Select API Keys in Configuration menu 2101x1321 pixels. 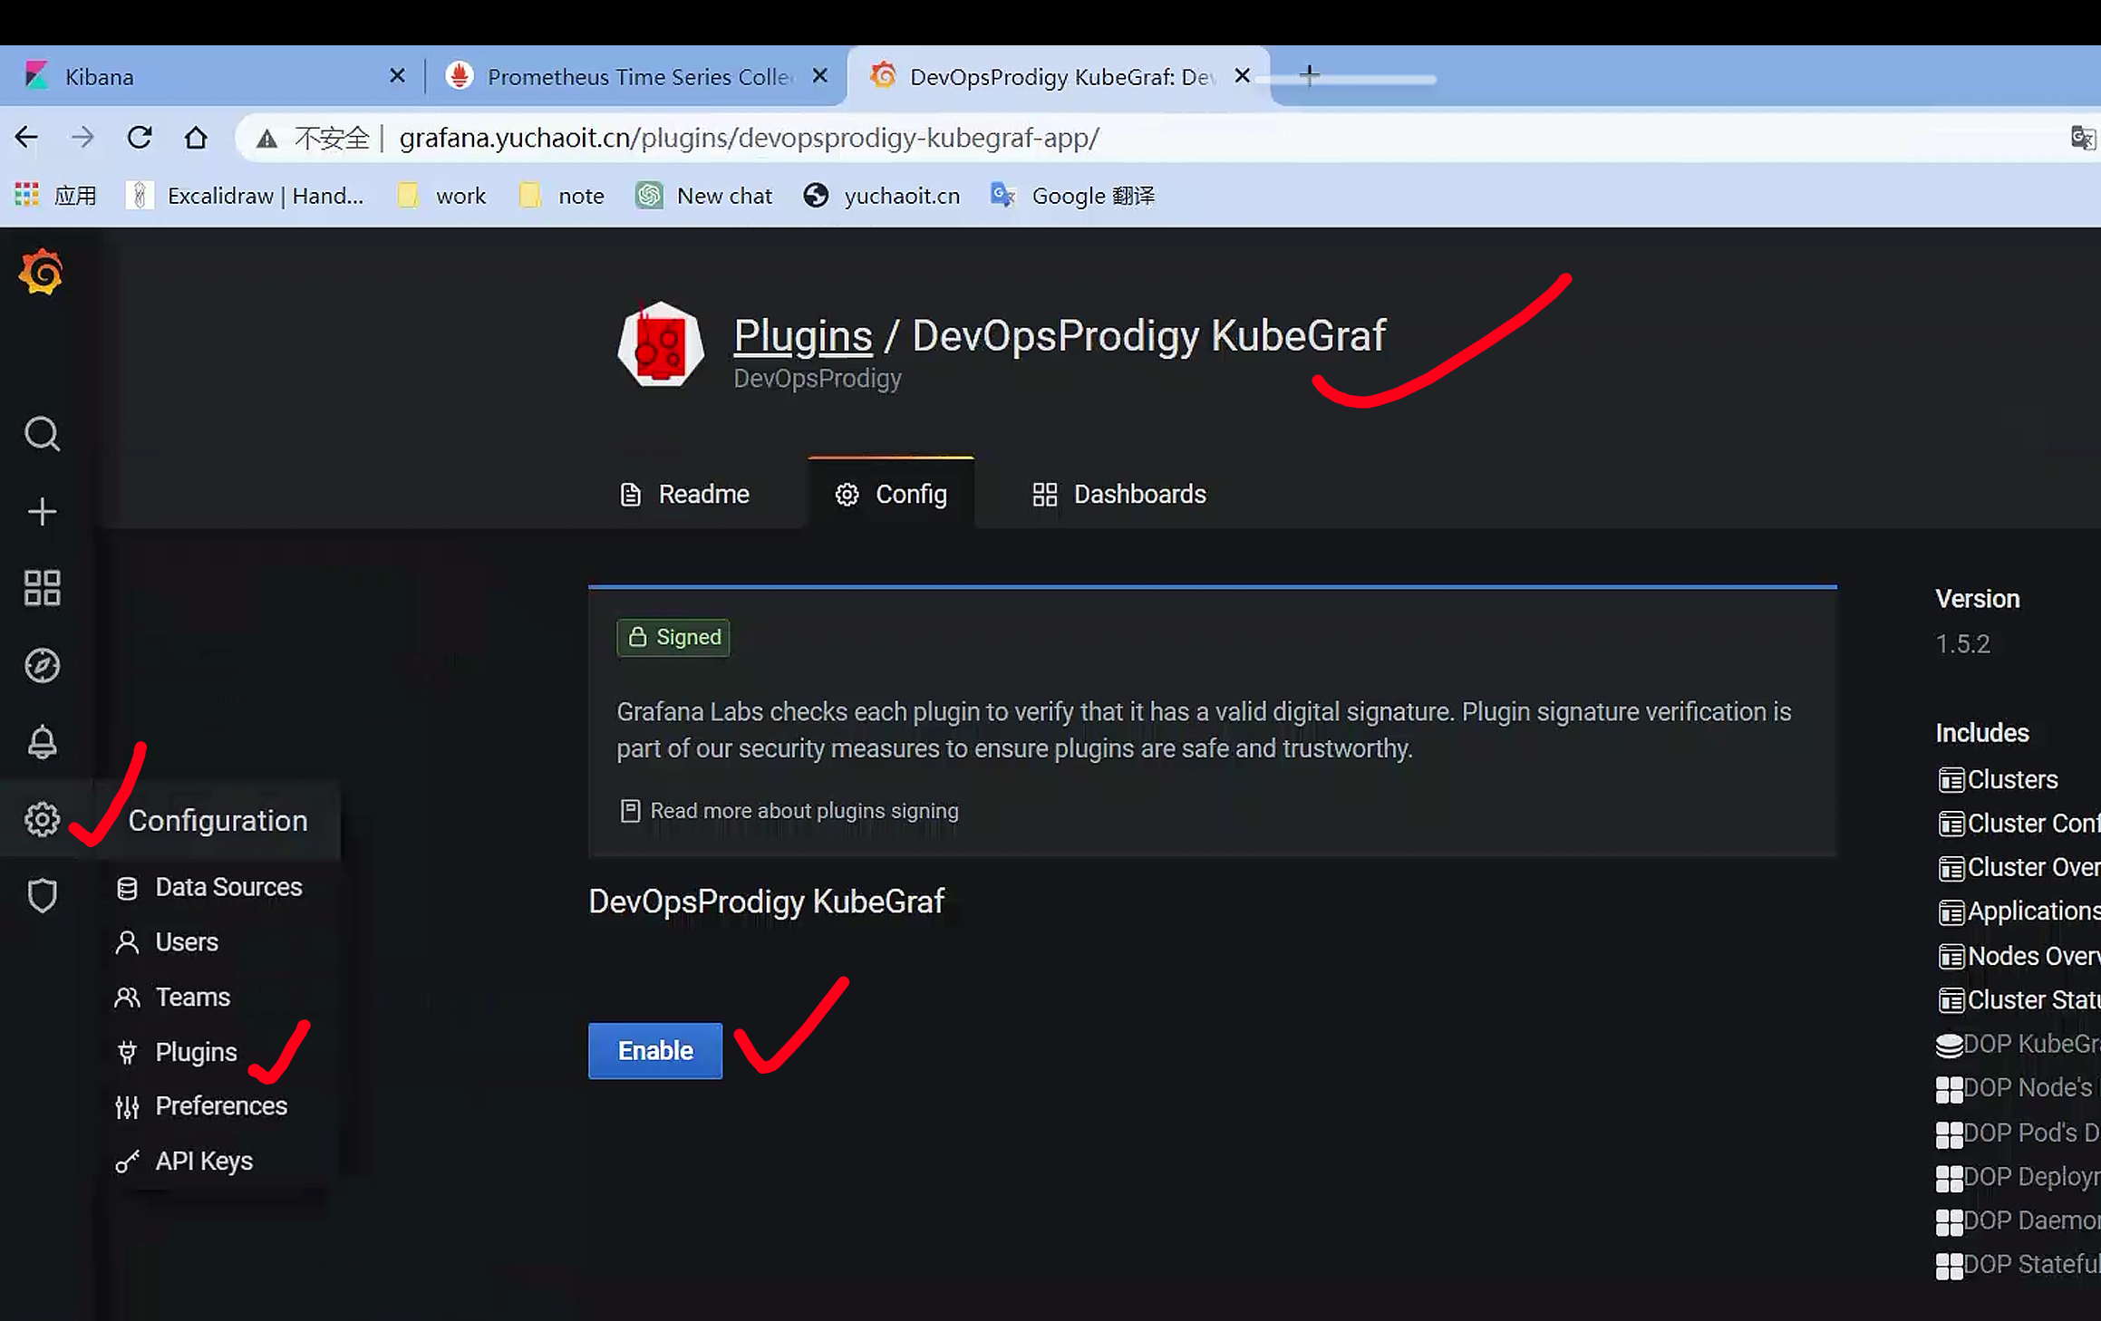point(203,1162)
